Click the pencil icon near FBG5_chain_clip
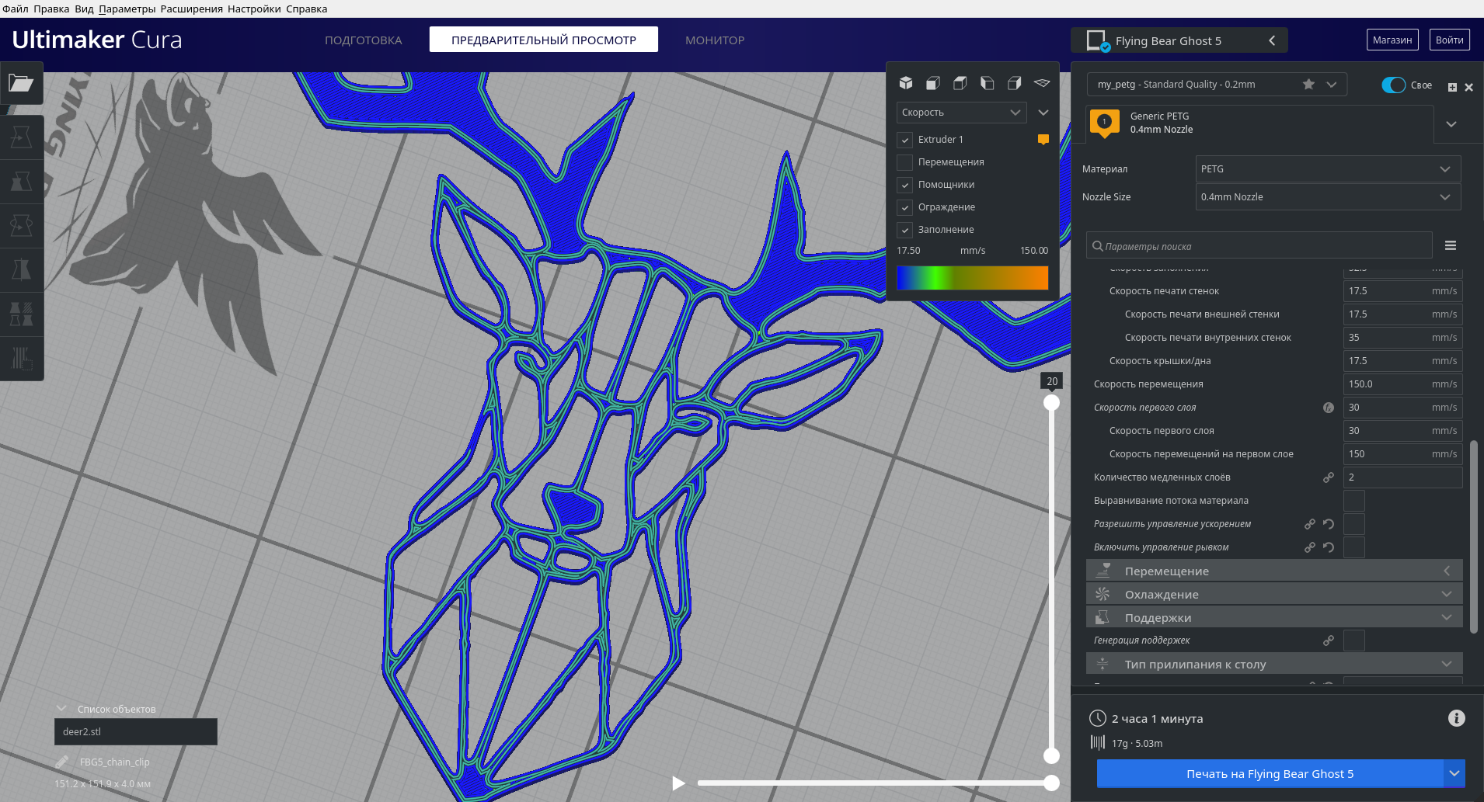 coord(62,762)
